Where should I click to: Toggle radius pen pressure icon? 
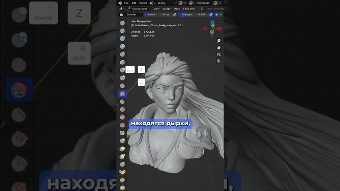pos(175,14)
